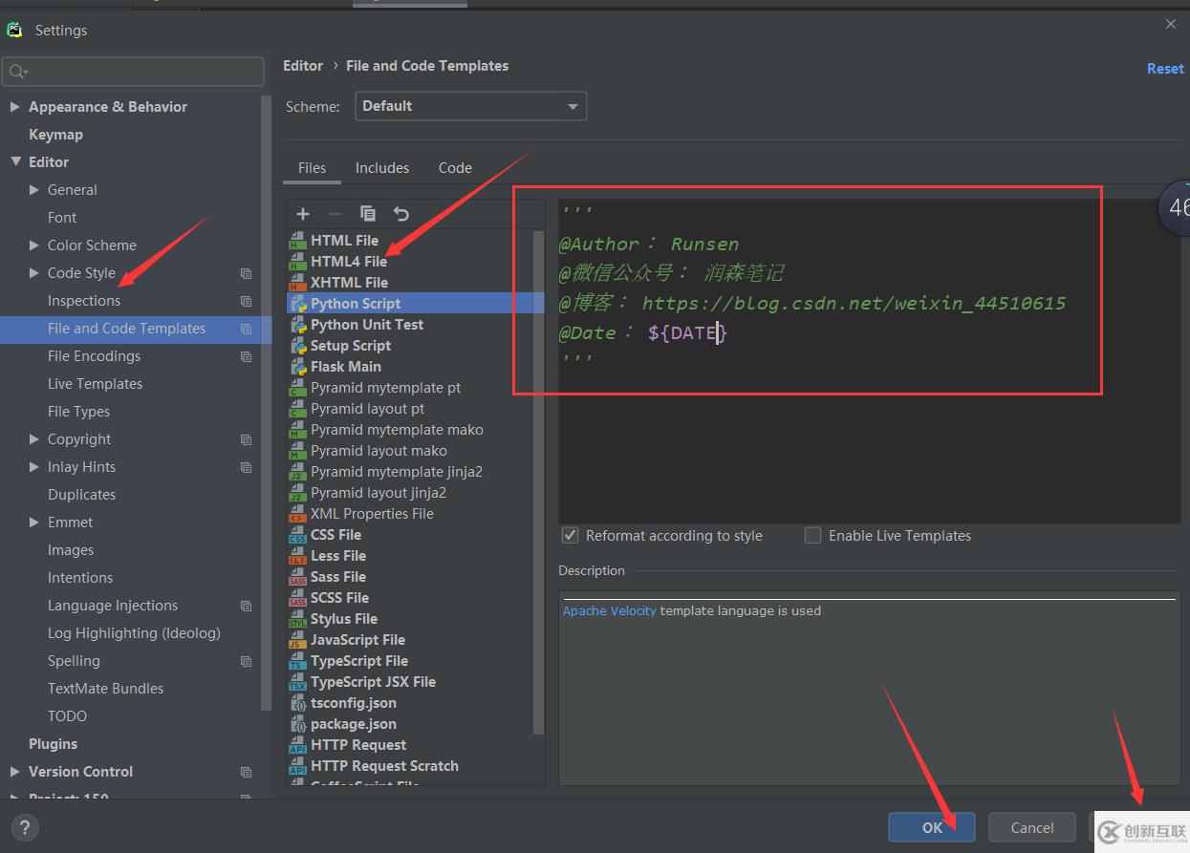
Task: Toggle Reformat according to style checkbox
Action: coord(571,536)
